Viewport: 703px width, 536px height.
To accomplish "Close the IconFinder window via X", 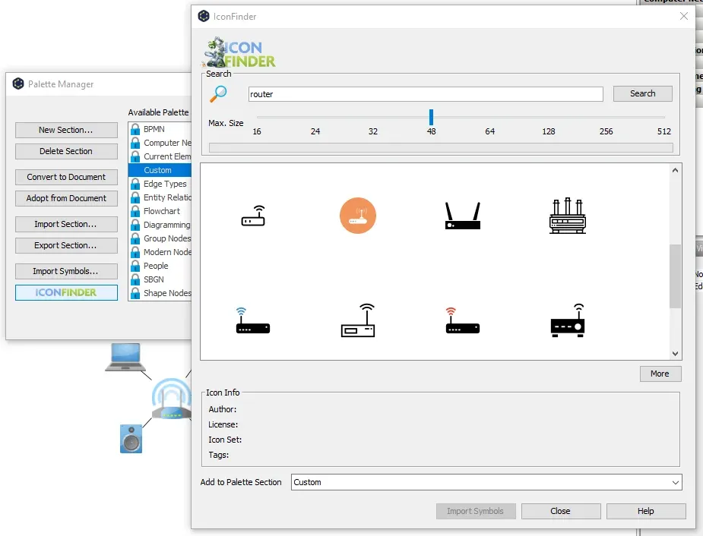I will coord(684,16).
